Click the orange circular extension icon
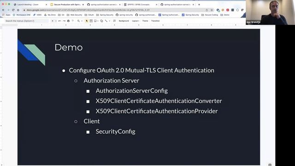295x166 pixels. pos(223,10)
